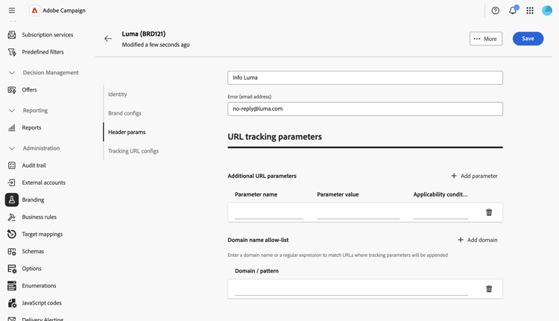Click the Offers icon in sidebar
Image resolution: width=559 pixels, height=321 pixels.
pyautogui.click(x=12, y=90)
